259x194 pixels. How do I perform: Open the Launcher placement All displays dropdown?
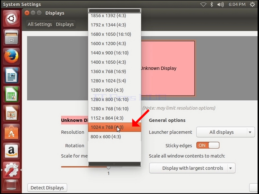(225, 132)
